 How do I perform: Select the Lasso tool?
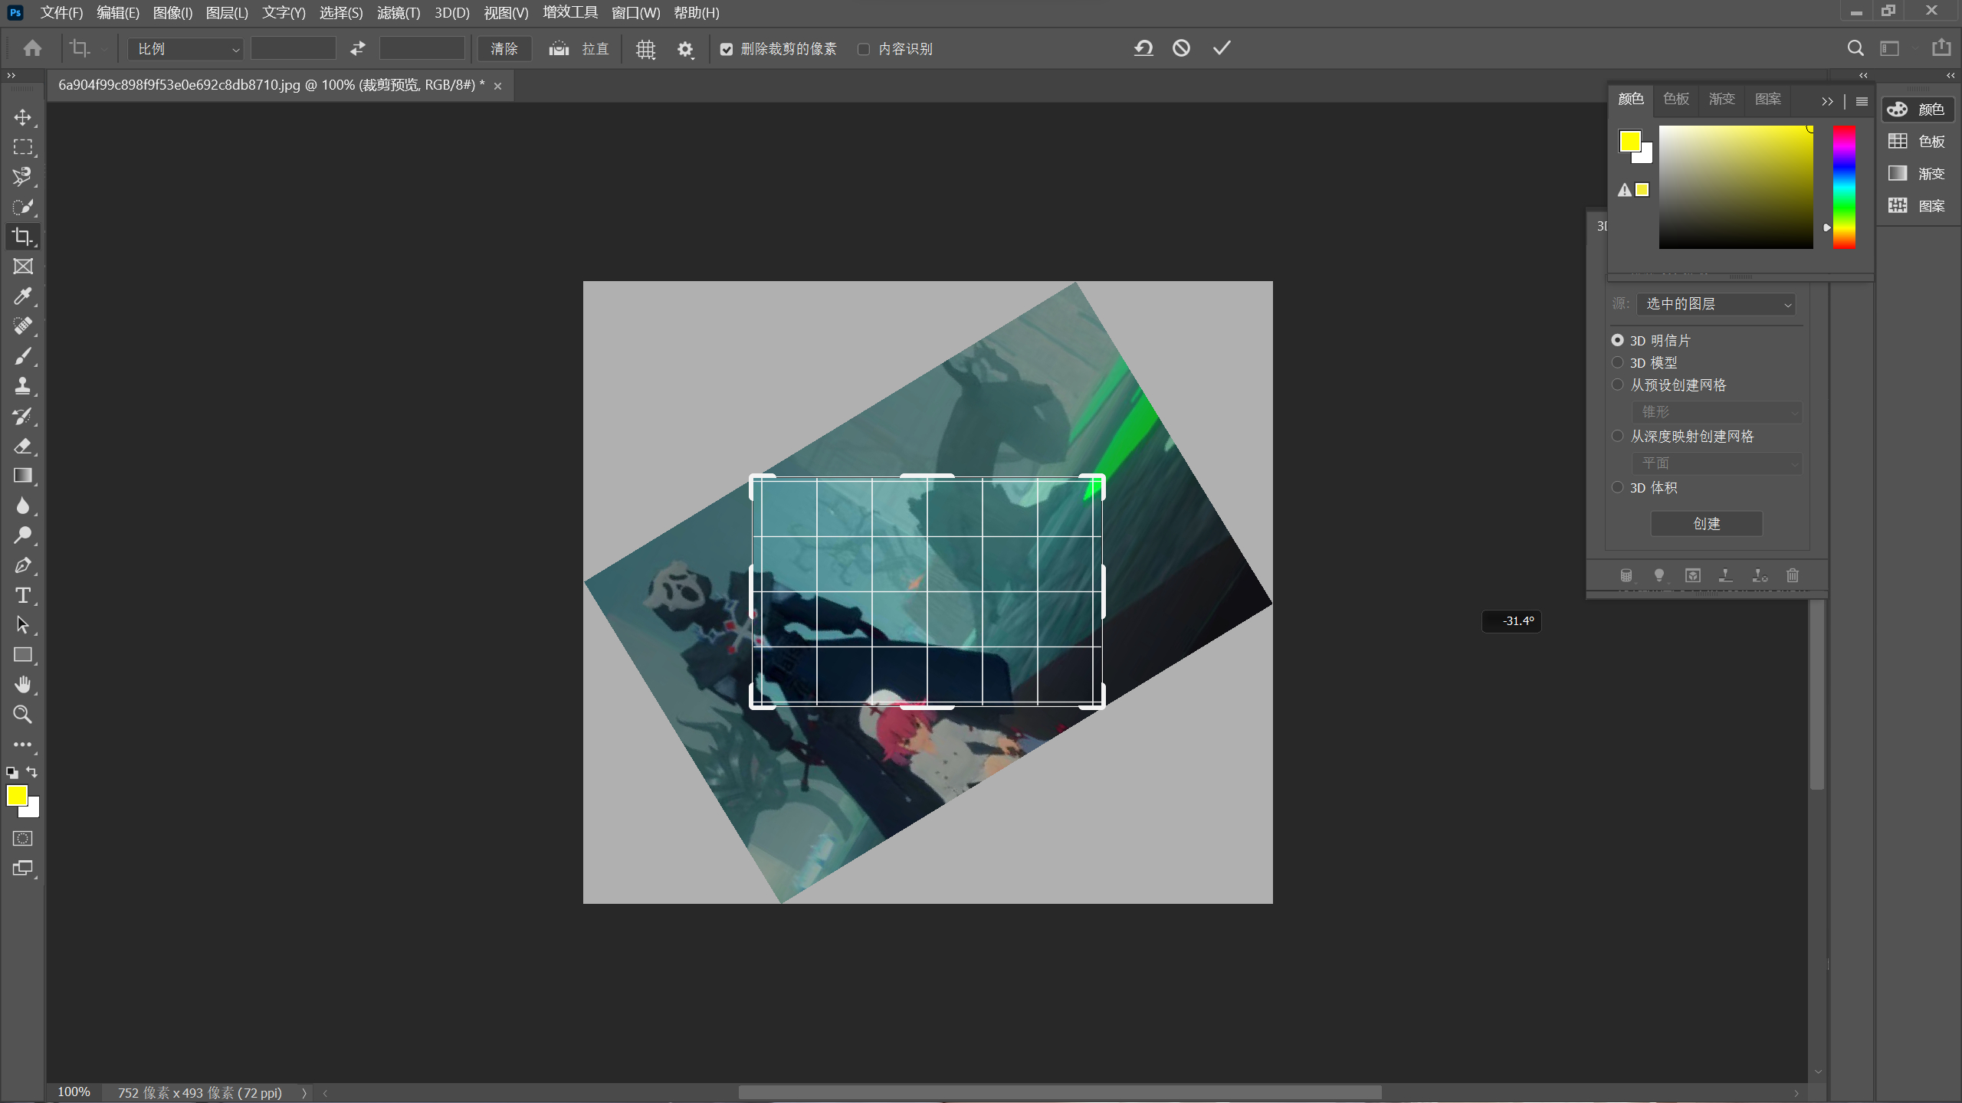22,177
